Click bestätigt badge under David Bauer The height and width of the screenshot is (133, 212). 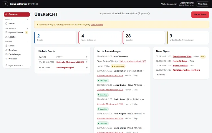(103, 109)
